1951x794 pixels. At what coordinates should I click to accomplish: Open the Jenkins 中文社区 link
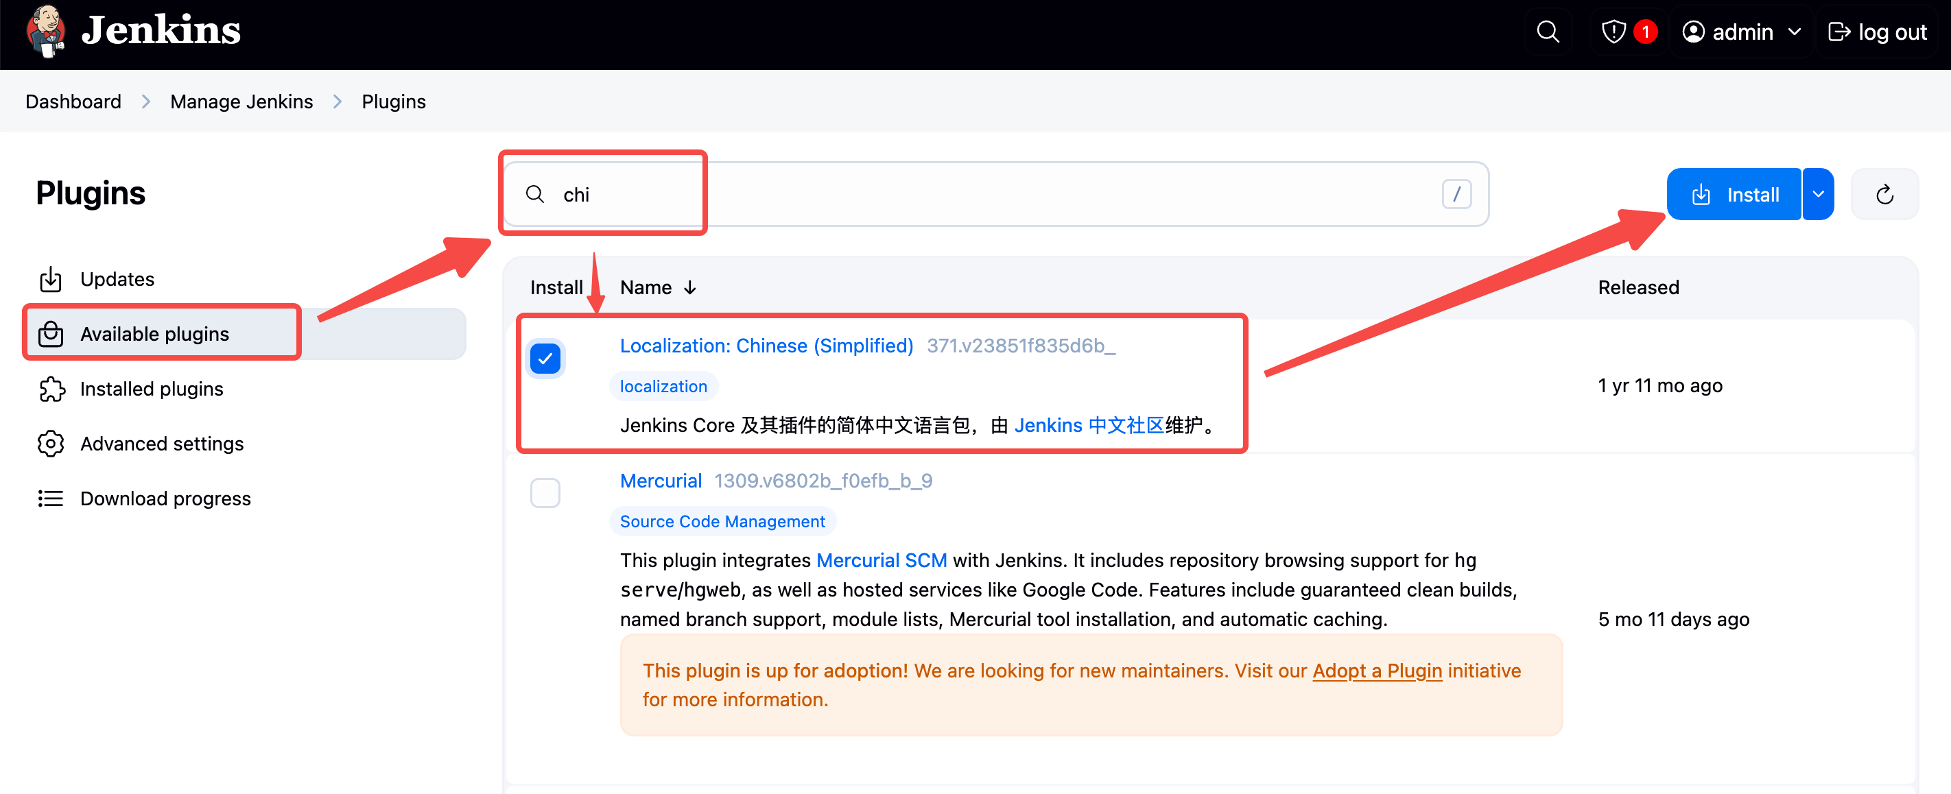(x=1089, y=425)
